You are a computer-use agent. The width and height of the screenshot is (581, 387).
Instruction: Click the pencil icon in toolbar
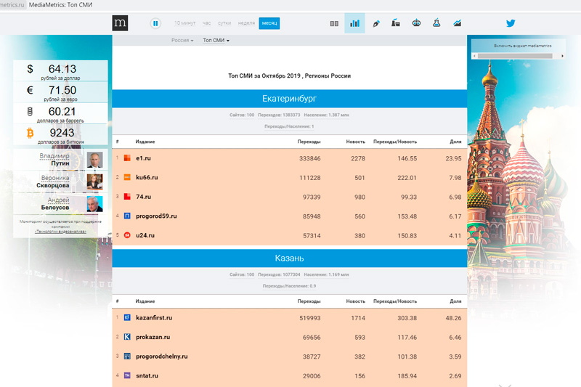tap(376, 23)
